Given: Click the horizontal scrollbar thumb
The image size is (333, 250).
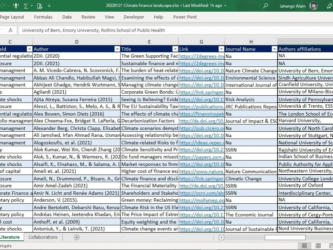Looking at the screenshot, I should tap(285, 237).
